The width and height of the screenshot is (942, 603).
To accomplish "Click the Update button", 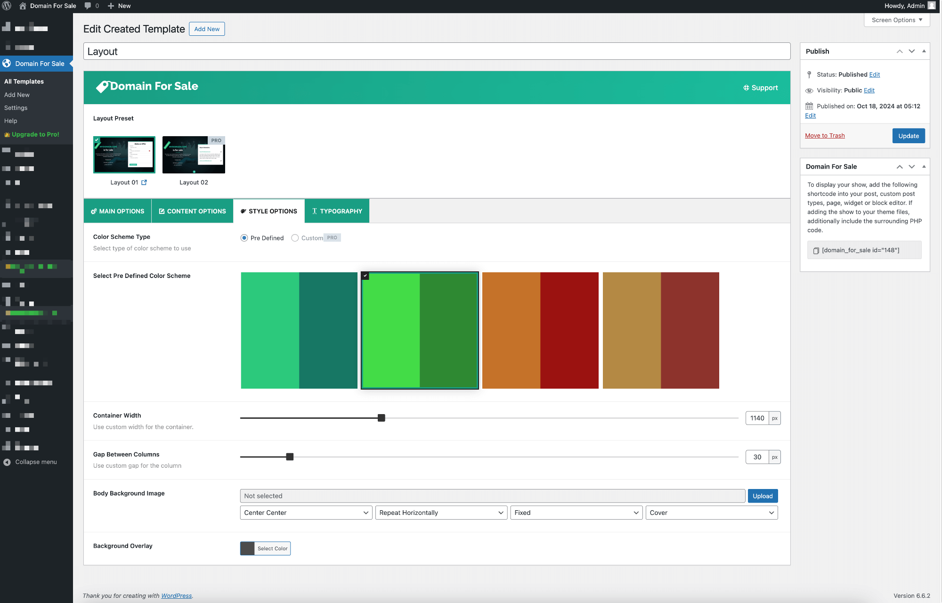I will click(x=909, y=136).
